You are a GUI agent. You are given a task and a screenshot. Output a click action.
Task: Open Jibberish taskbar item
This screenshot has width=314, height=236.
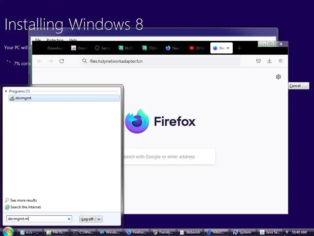pos(190,232)
